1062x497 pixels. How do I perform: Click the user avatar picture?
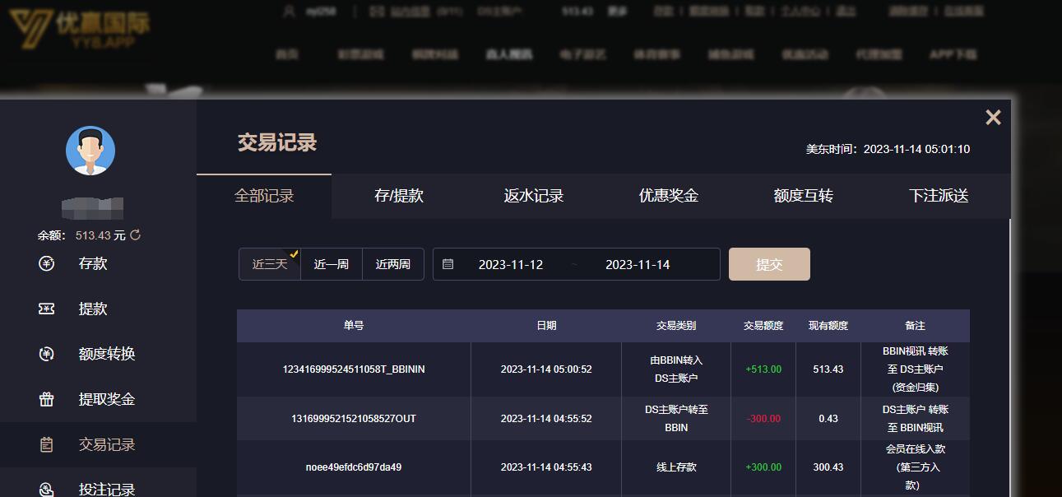(x=90, y=151)
